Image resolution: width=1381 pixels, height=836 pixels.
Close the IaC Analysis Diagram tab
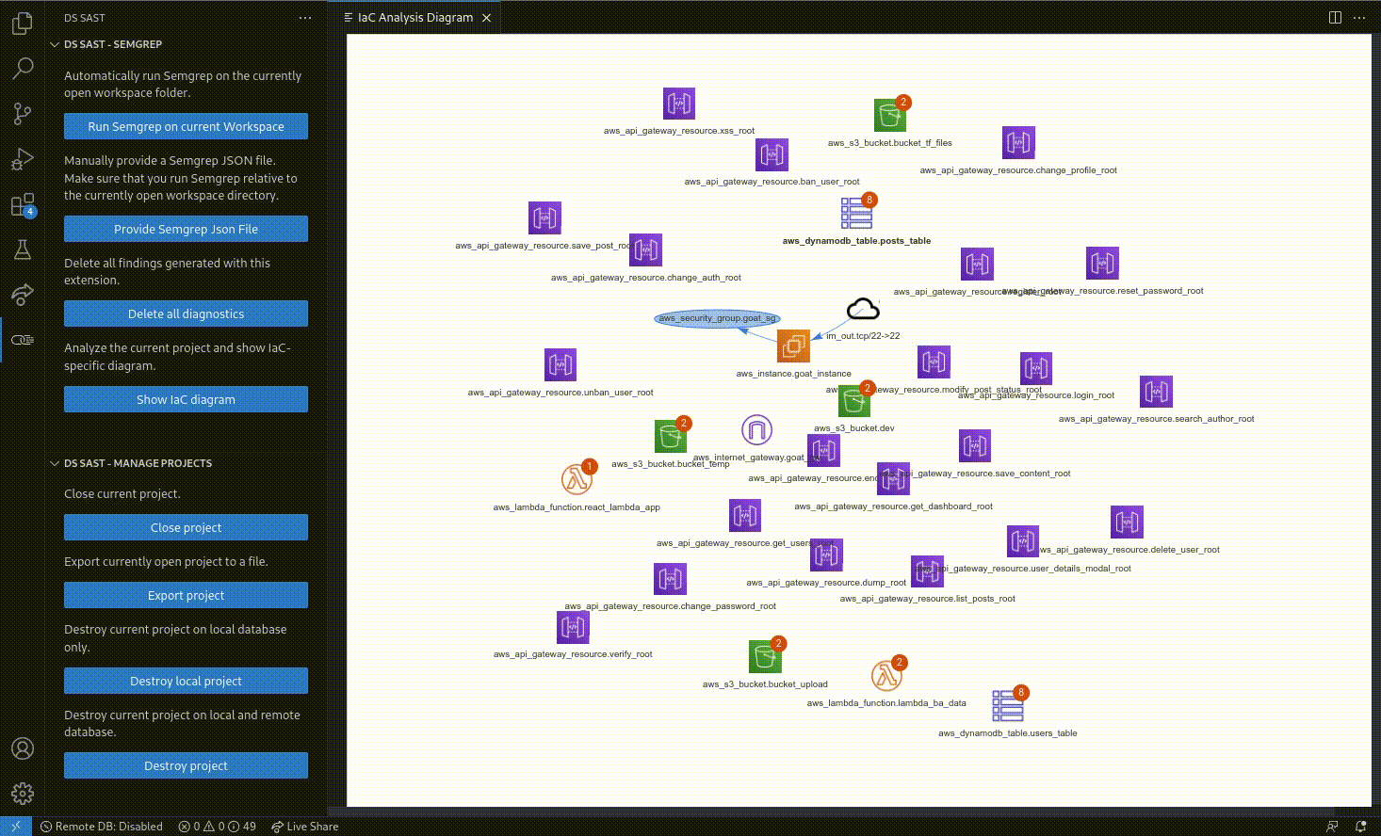pos(486,18)
